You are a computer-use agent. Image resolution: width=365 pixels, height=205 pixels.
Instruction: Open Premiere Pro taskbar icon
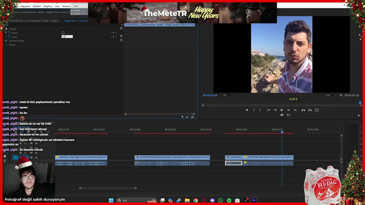(254, 200)
